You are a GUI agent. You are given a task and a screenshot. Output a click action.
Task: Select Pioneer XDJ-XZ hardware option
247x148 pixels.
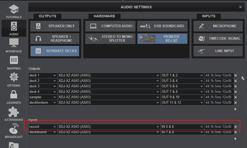click(162, 38)
